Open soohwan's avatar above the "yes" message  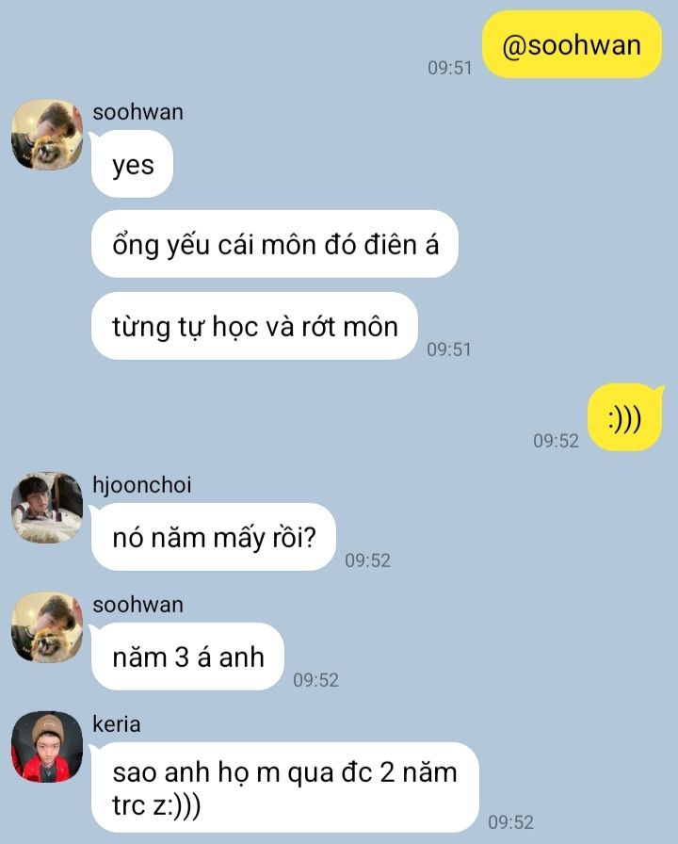(47, 134)
